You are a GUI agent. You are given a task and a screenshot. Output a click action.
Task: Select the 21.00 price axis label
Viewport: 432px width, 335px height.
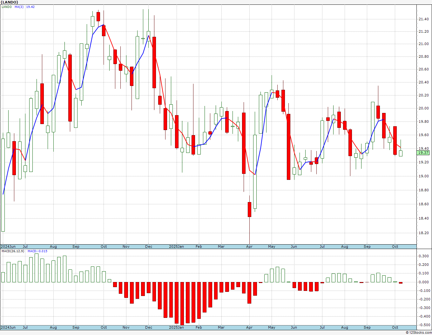[423, 44]
